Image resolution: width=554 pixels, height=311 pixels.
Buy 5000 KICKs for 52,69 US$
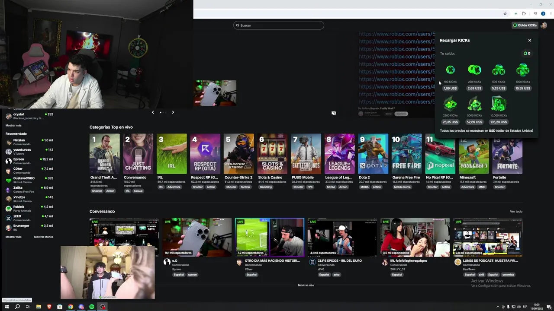(474, 122)
